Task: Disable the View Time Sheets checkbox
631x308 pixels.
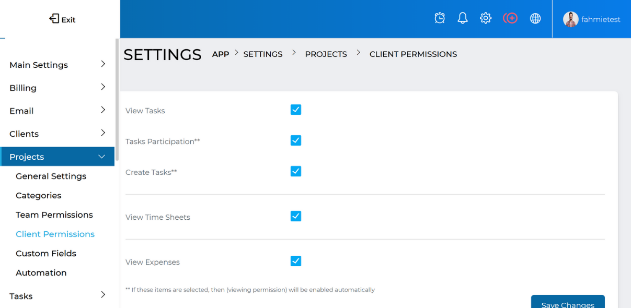Action: (x=296, y=216)
